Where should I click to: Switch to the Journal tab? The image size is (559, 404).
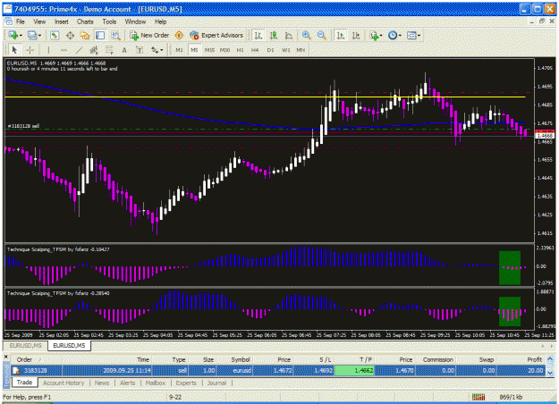tap(216, 383)
